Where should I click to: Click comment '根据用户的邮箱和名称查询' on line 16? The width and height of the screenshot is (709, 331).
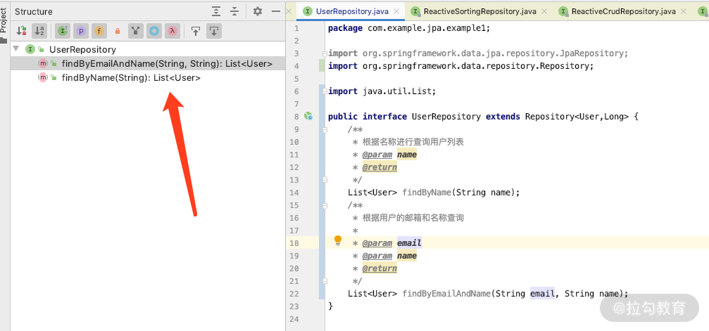(413, 218)
